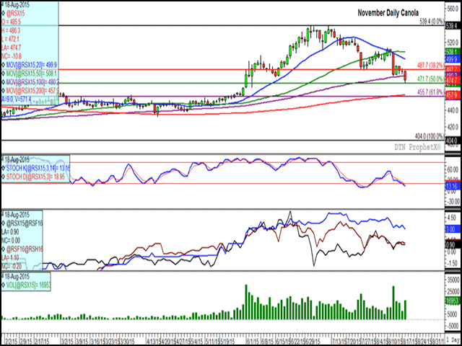Click the @RSX15 symbol diamond marker
The height and width of the screenshot is (346, 462).
[x=4, y=12]
